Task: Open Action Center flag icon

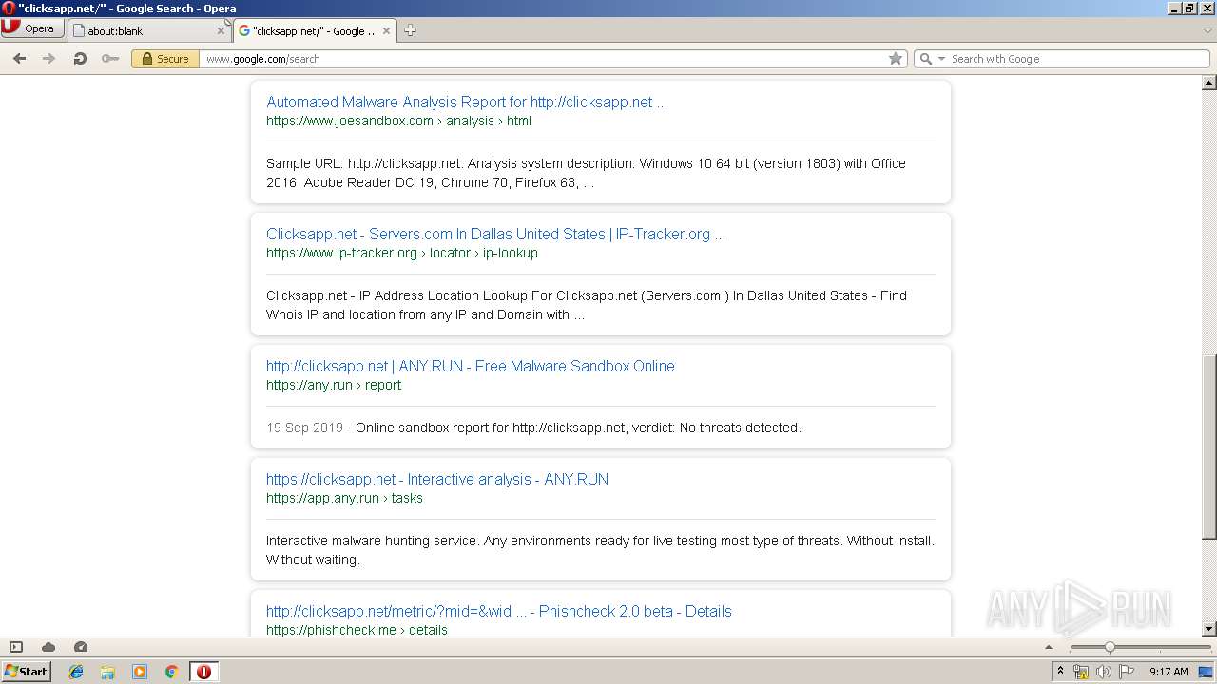Action: [x=1127, y=672]
